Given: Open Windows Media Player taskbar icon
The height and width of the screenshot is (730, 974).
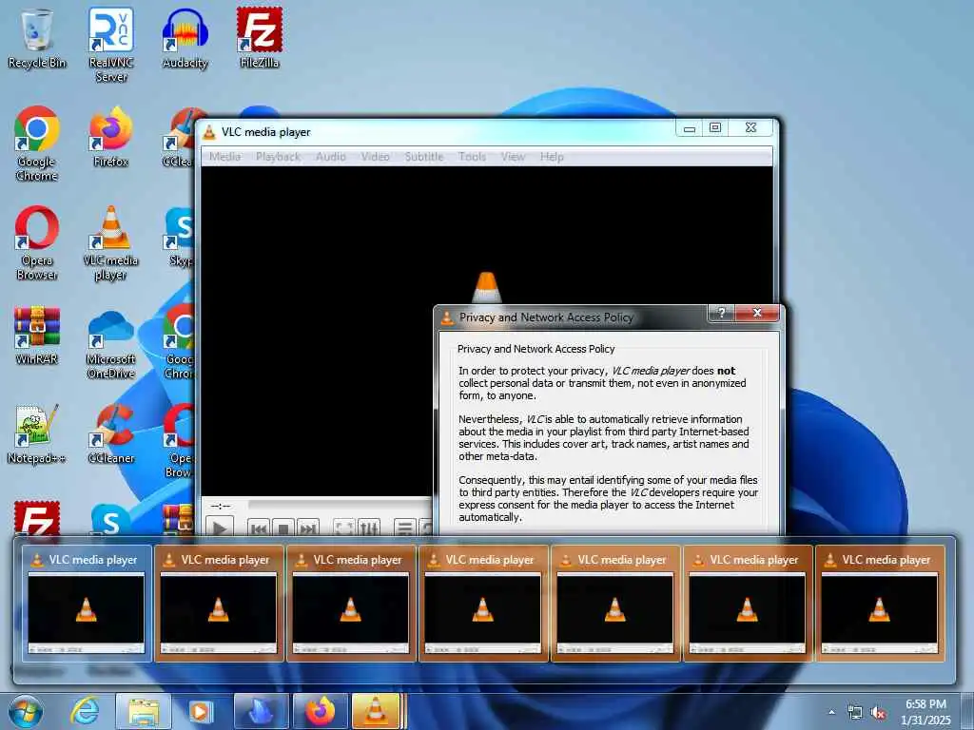Looking at the screenshot, I should (x=202, y=711).
